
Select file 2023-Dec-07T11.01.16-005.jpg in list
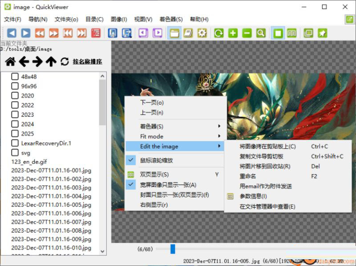click(x=51, y=205)
